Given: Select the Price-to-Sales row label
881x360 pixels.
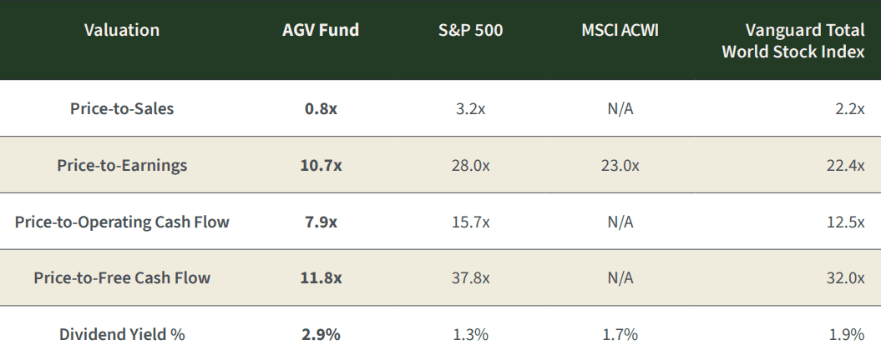Looking at the screenshot, I should tap(122, 108).
